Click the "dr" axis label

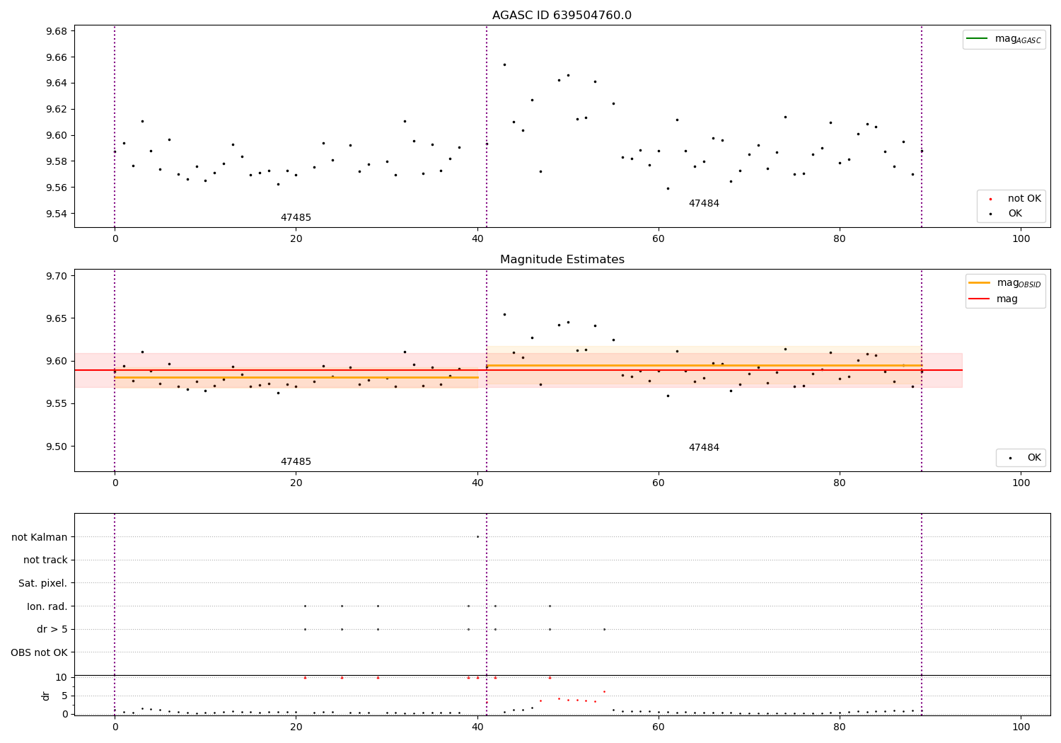[46, 696]
